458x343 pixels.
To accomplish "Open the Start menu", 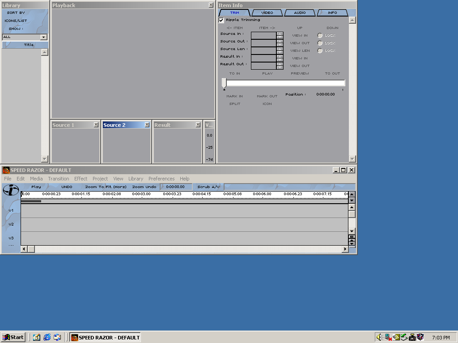I will point(13,338).
